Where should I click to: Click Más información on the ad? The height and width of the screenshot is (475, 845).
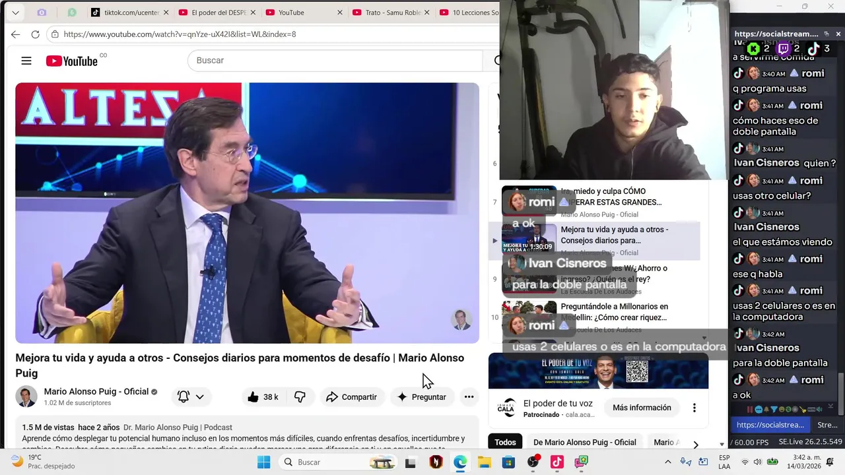pos(642,408)
